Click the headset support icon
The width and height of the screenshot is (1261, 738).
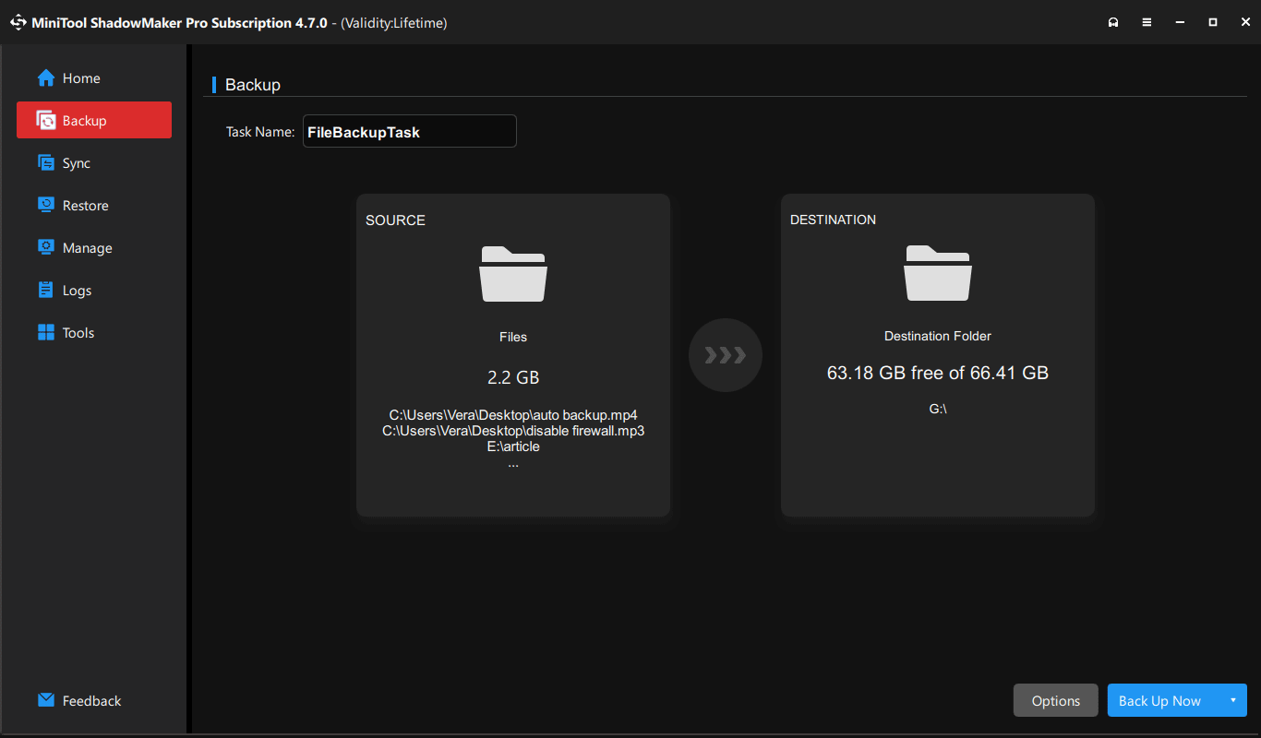tap(1113, 21)
